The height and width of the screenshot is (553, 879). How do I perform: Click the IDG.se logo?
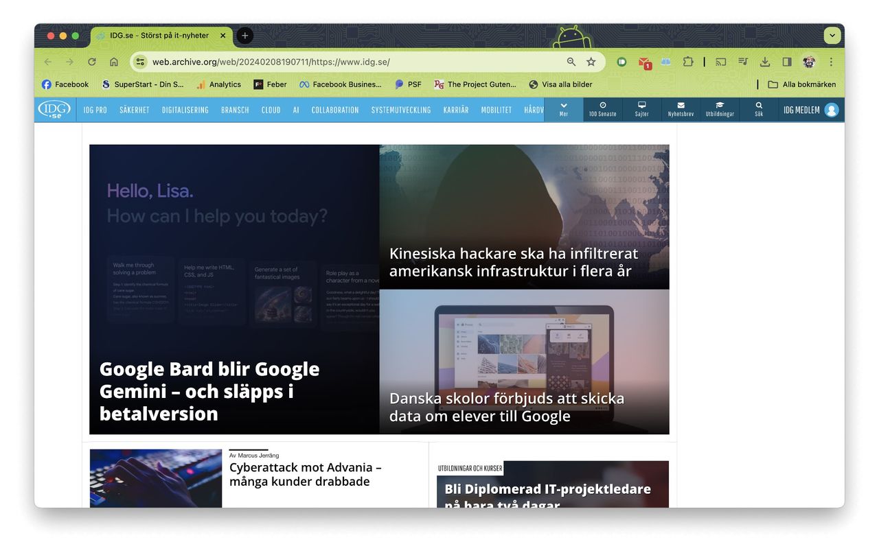tap(54, 109)
